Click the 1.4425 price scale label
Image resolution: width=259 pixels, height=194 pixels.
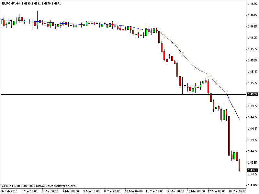point(252,140)
